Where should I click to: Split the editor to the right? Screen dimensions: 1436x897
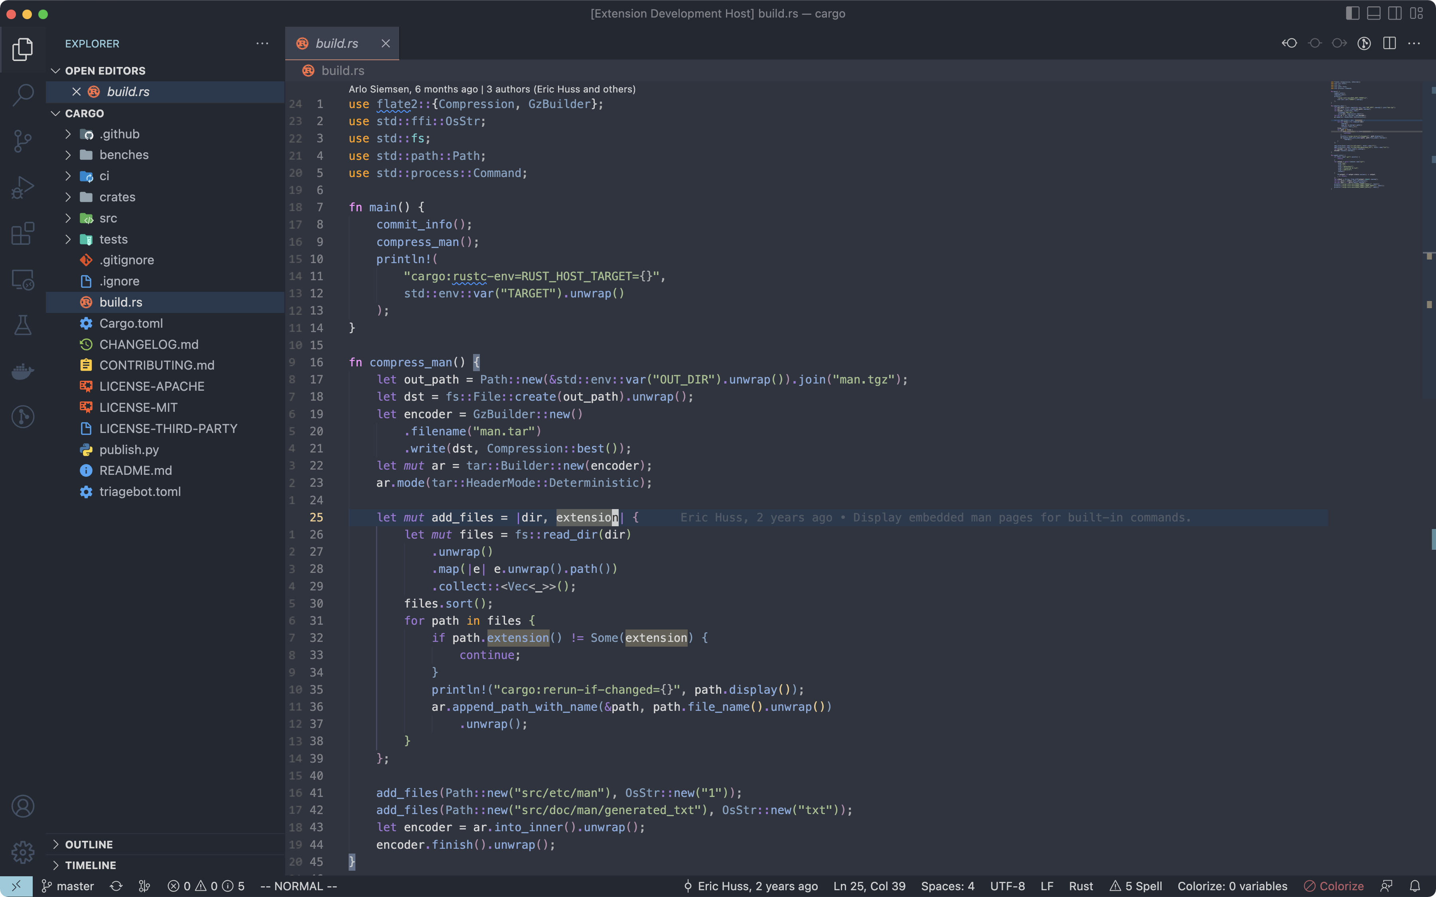point(1389,43)
